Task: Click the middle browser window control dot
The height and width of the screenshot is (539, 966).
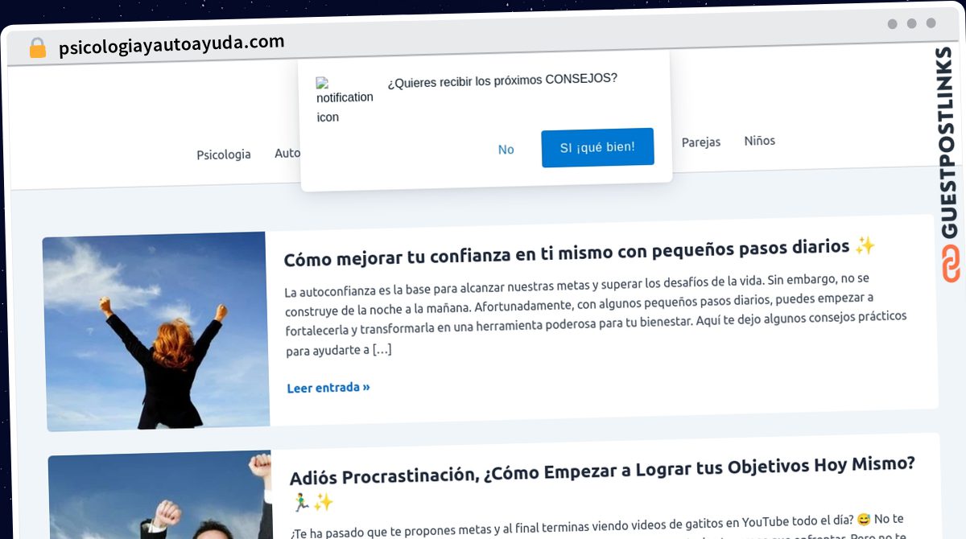Action: tap(911, 24)
